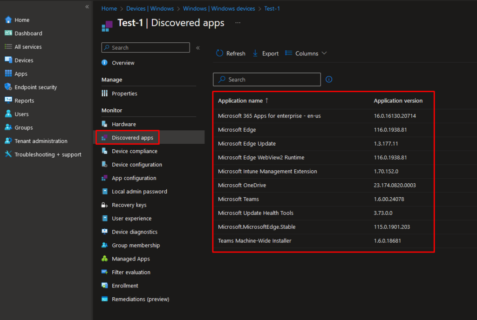Screen dimensions: 477x320
Task: Click the All services list icon
Action: 8,47
